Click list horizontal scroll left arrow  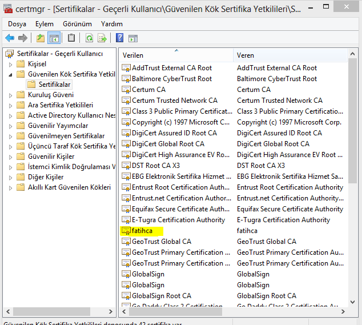coord(124,312)
